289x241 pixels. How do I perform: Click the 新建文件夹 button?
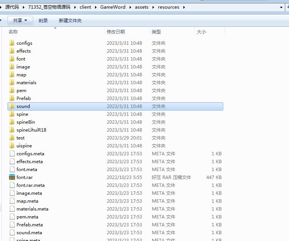(70, 21)
